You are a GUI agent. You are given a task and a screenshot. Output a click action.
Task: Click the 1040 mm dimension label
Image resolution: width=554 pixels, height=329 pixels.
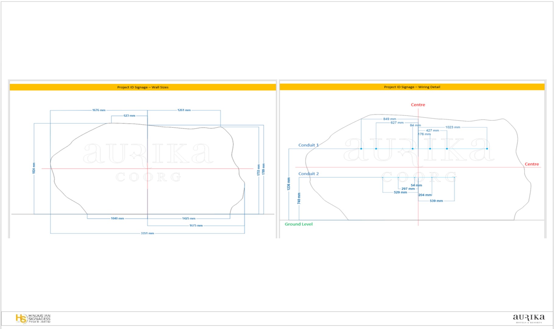tap(117, 218)
